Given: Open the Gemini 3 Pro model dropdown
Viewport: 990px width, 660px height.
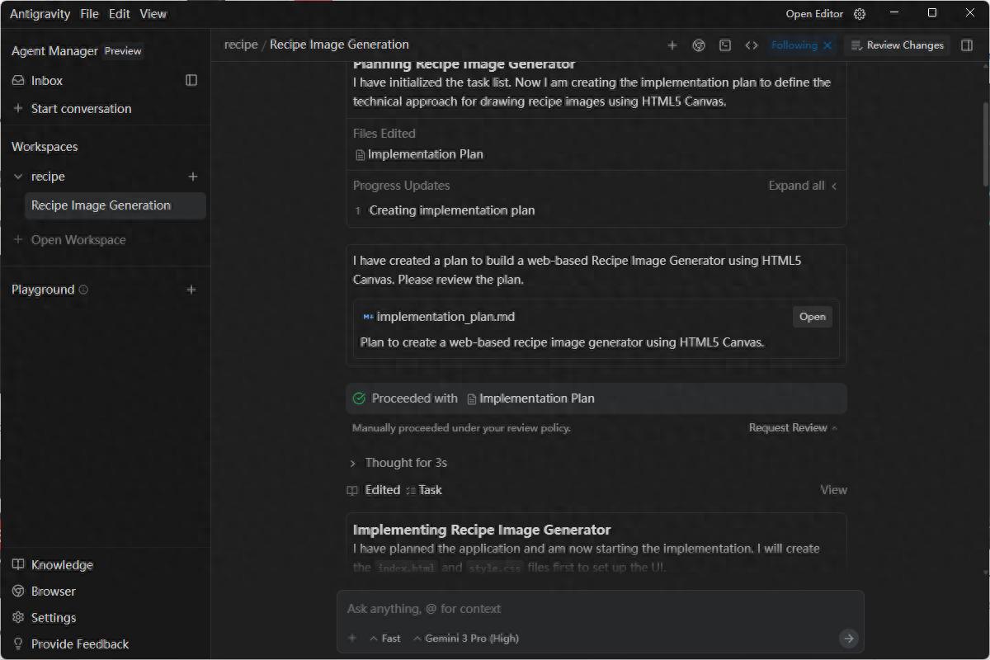Looking at the screenshot, I should point(466,638).
